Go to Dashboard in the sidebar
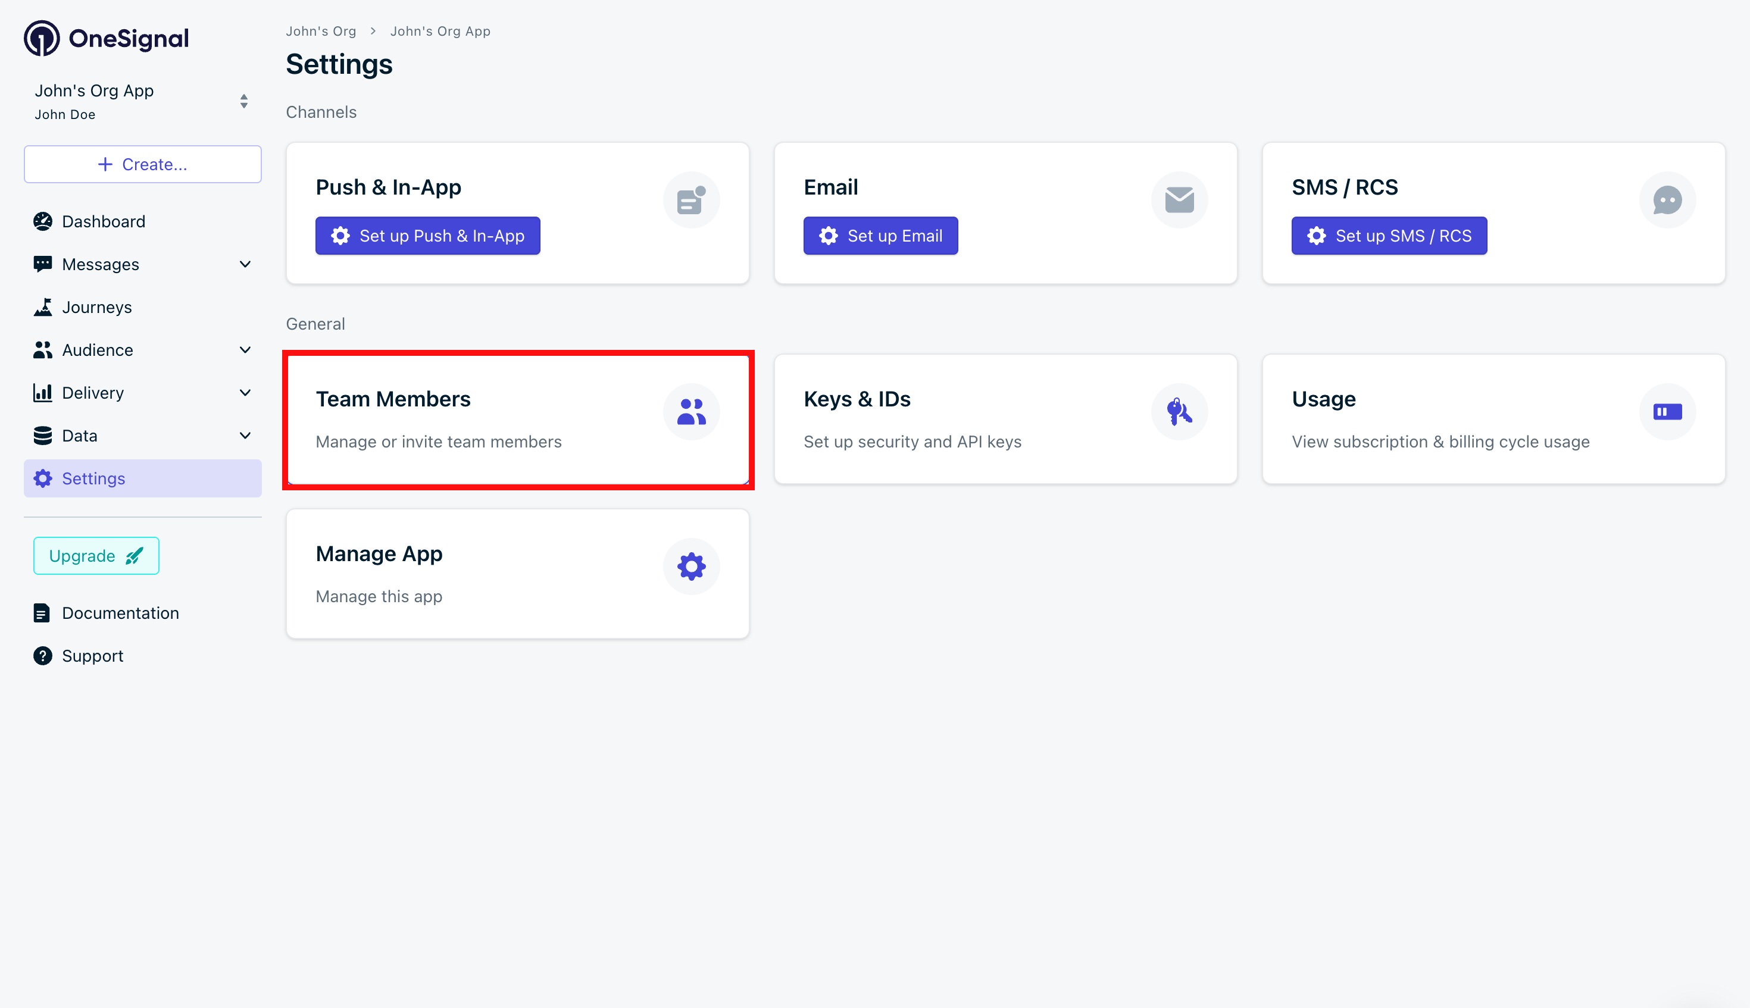1750x1008 pixels. click(x=103, y=221)
